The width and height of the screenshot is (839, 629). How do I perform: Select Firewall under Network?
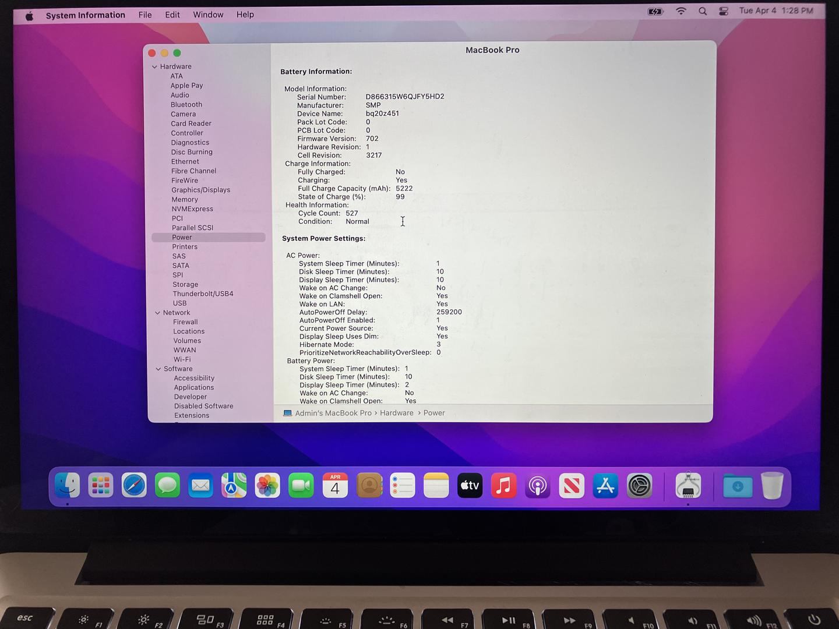point(185,322)
